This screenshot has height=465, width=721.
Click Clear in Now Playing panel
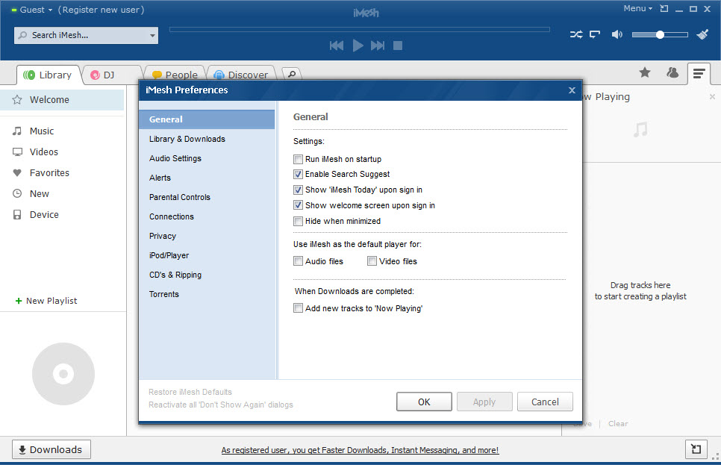[x=618, y=424]
